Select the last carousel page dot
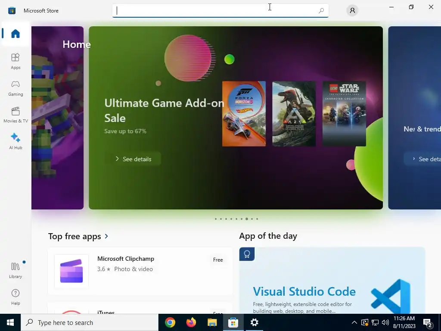Screen dimensions: 441x331 click(257, 219)
